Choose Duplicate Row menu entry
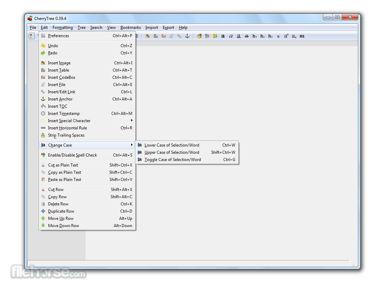385x289 pixels. [x=87, y=211]
